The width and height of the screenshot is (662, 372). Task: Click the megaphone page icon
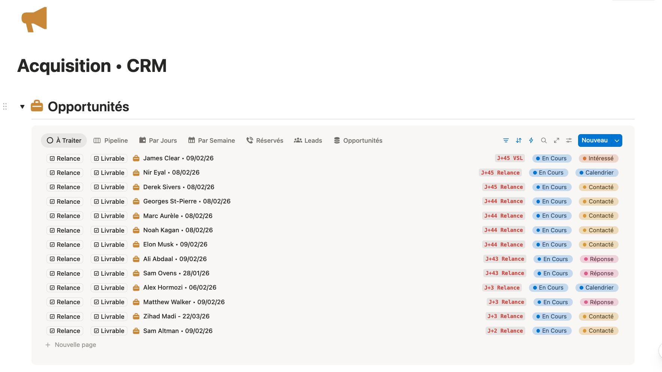[34, 19]
